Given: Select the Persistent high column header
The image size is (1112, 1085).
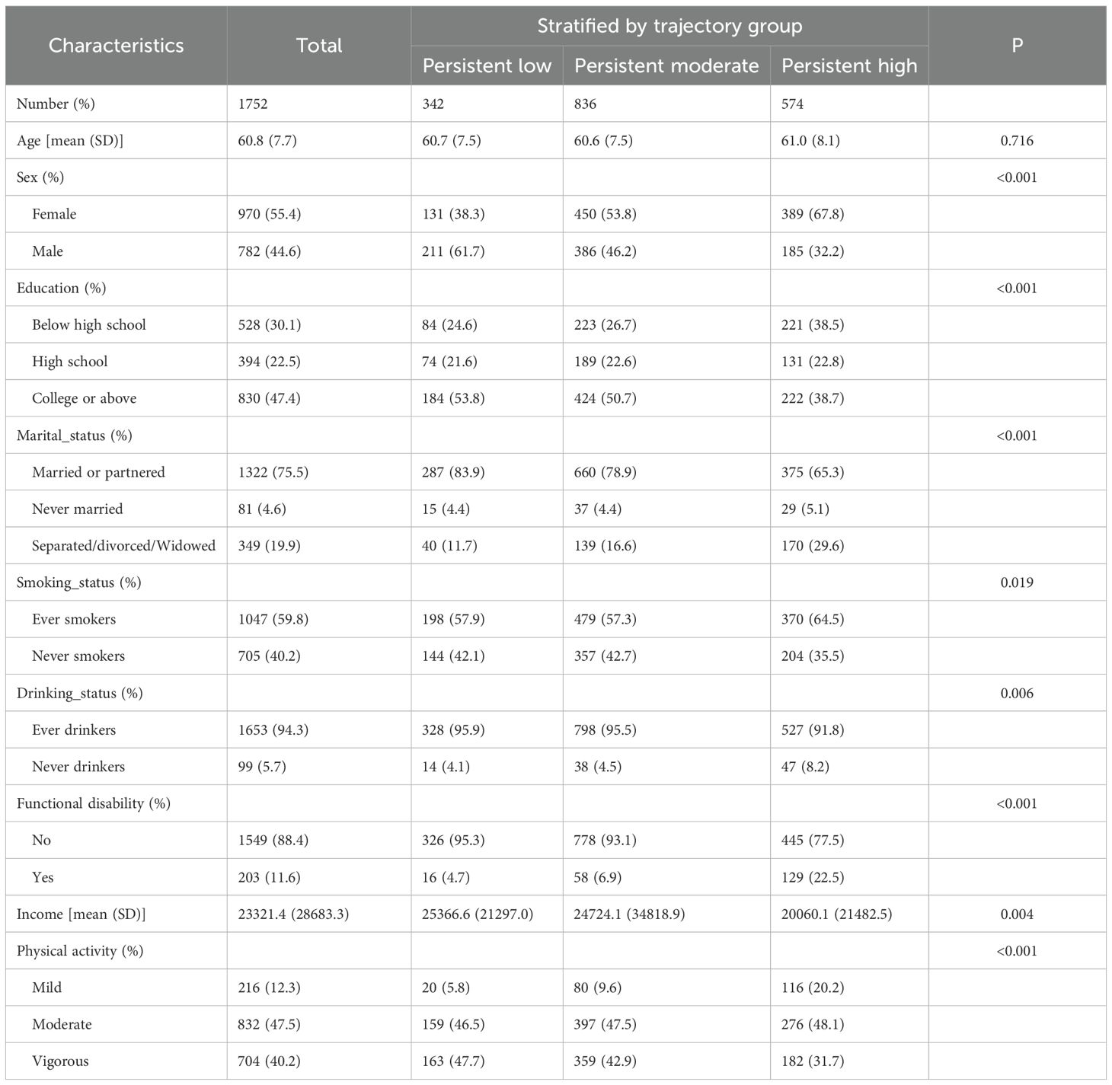Looking at the screenshot, I should point(849,65).
